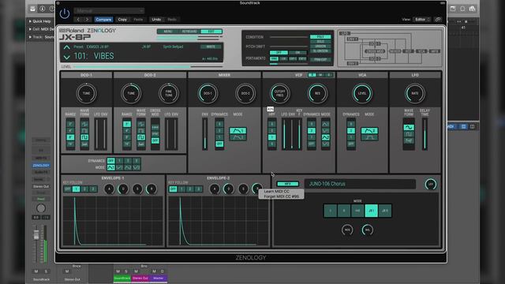Select DCO-2 square waveform icon
505x284 pixels.
[x=141, y=137]
